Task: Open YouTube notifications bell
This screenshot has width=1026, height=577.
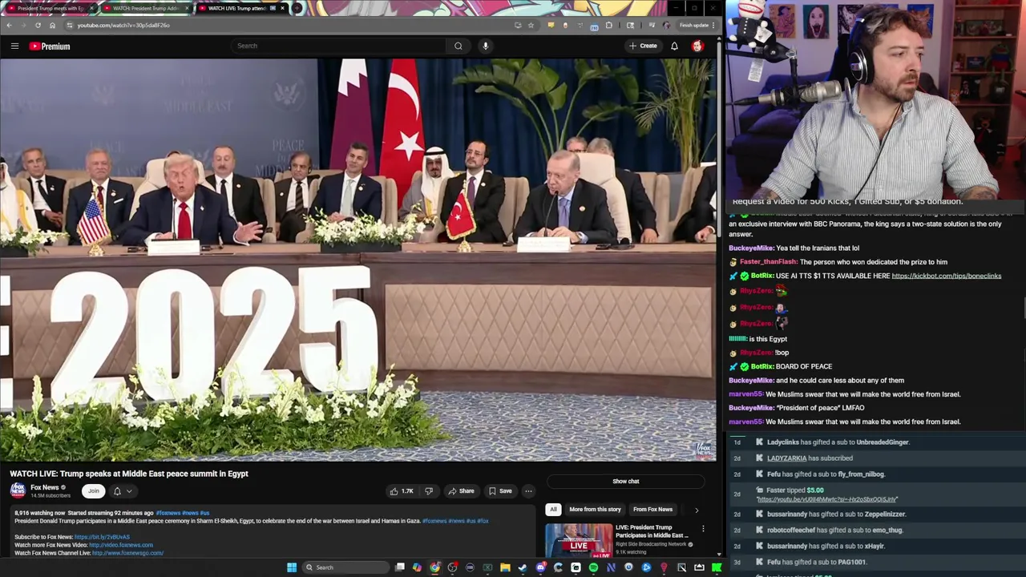Action: 674,46
